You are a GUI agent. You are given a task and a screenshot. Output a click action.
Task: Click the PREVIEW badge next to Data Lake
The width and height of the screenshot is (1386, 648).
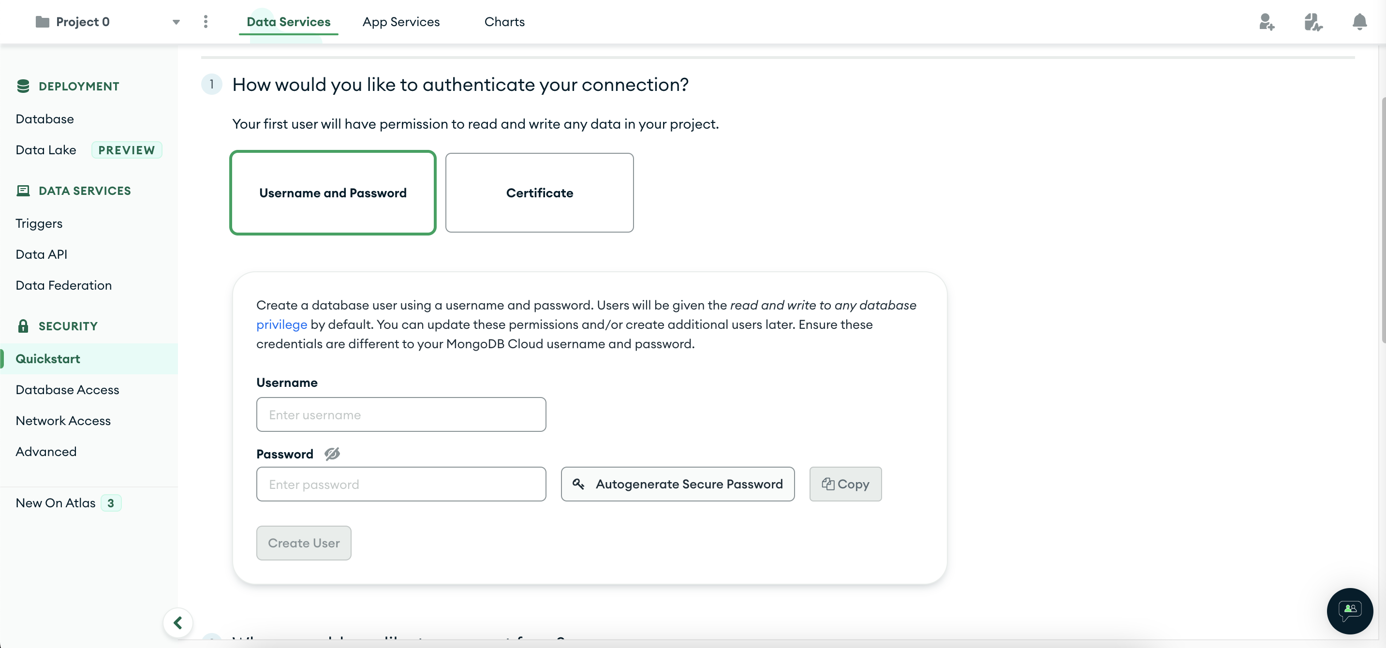point(126,150)
